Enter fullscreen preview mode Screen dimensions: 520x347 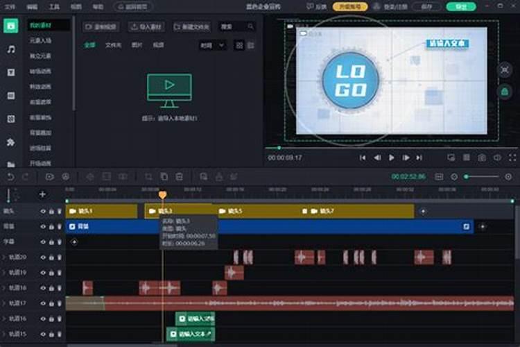click(x=512, y=158)
